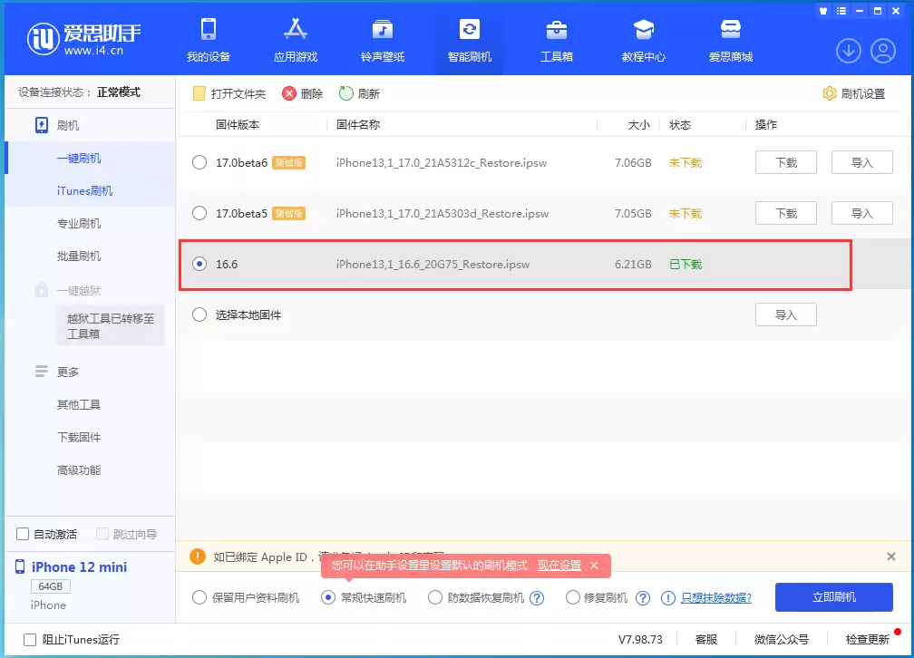
Task: Click info icon before 只想抹除数据
Action: pos(668,598)
